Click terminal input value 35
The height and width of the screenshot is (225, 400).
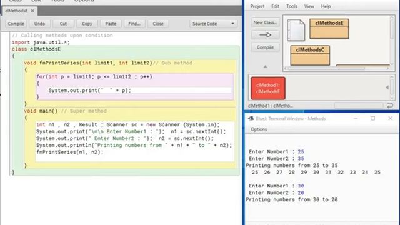[x=301, y=158]
